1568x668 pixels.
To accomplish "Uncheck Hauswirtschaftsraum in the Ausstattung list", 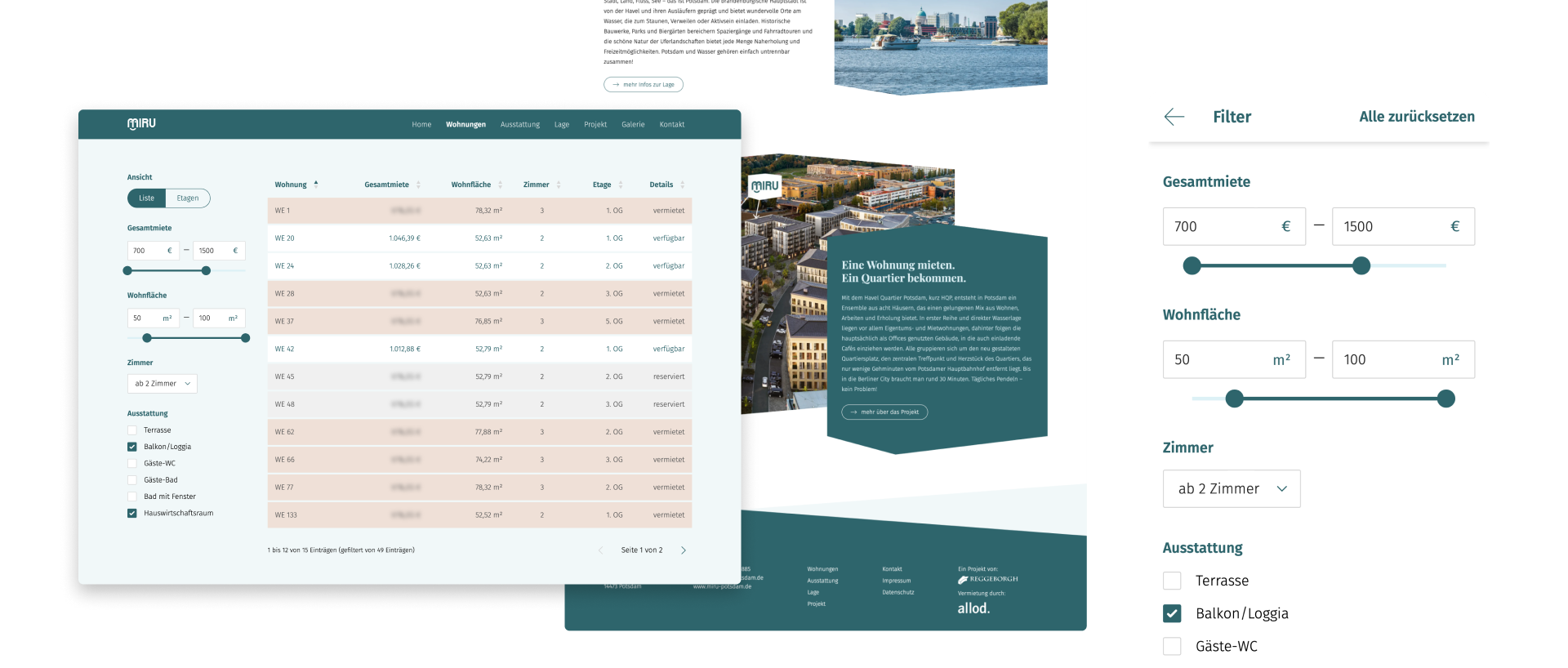I will (132, 514).
